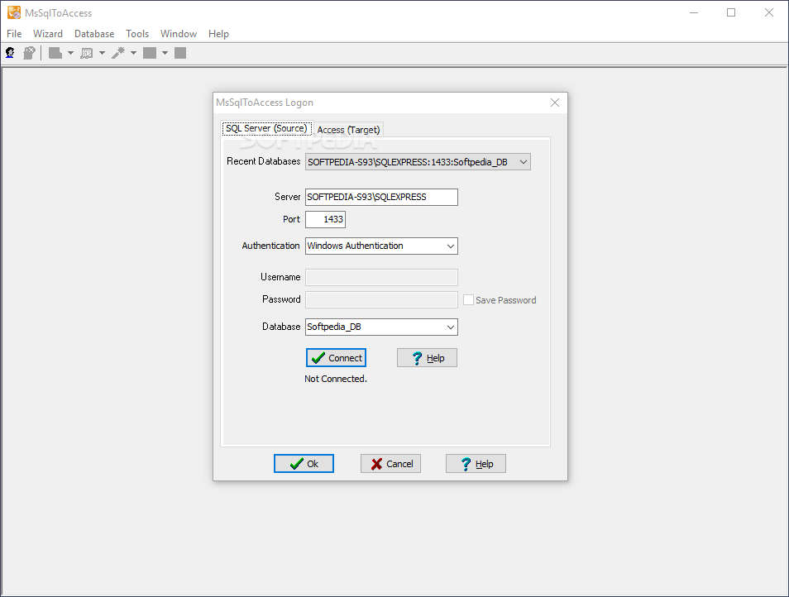Click into the Port field
The width and height of the screenshot is (789, 597).
pos(325,219)
